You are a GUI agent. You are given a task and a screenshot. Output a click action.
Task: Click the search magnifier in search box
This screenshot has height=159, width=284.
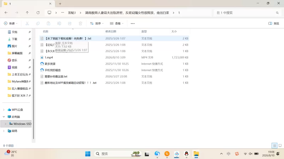click(x=277, y=13)
